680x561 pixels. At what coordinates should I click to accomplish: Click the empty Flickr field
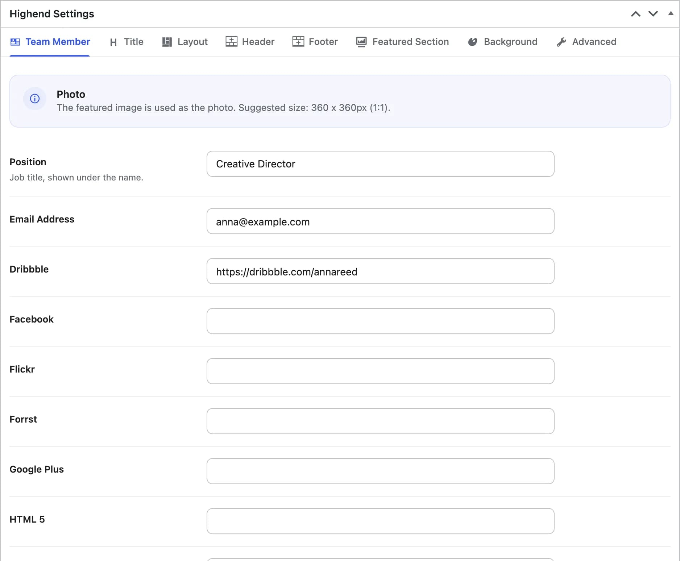coord(380,371)
